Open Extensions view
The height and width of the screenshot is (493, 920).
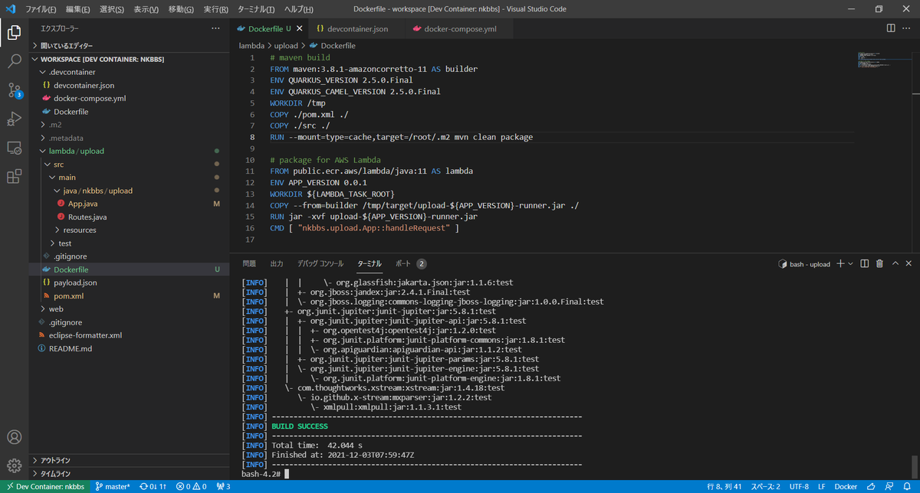click(14, 176)
